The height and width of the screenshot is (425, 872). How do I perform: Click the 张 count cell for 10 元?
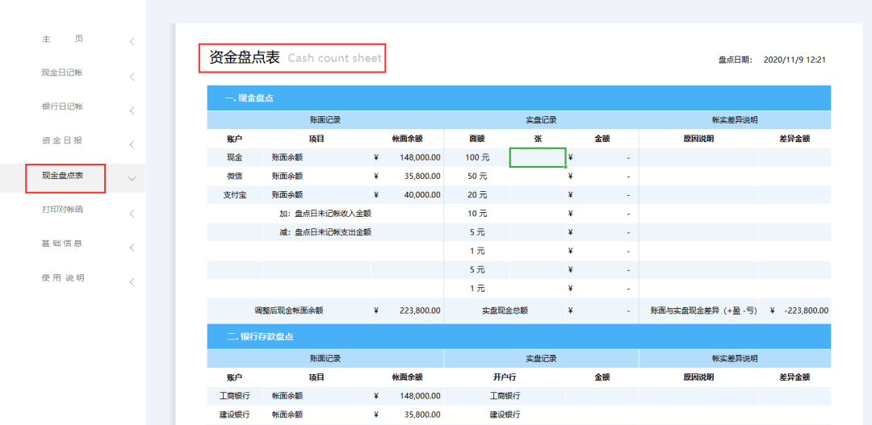tap(538, 214)
